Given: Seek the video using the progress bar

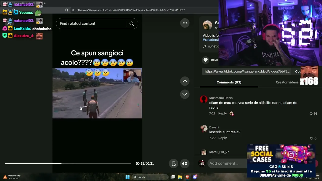Looking at the screenshot, I should point(68,164).
